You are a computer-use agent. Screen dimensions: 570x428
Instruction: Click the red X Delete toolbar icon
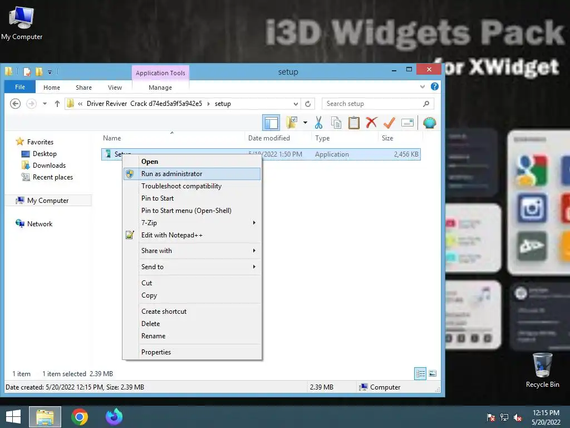click(x=371, y=123)
